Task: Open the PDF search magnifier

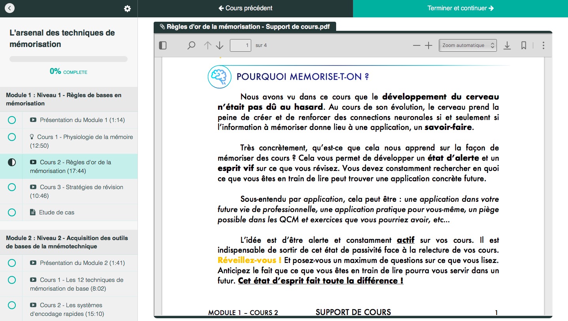Action: pyautogui.click(x=191, y=45)
